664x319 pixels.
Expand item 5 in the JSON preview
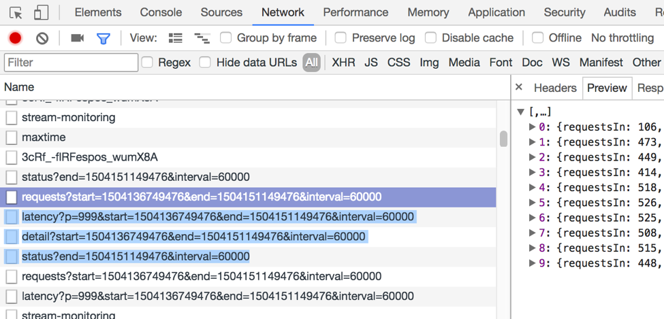tap(533, 203)
